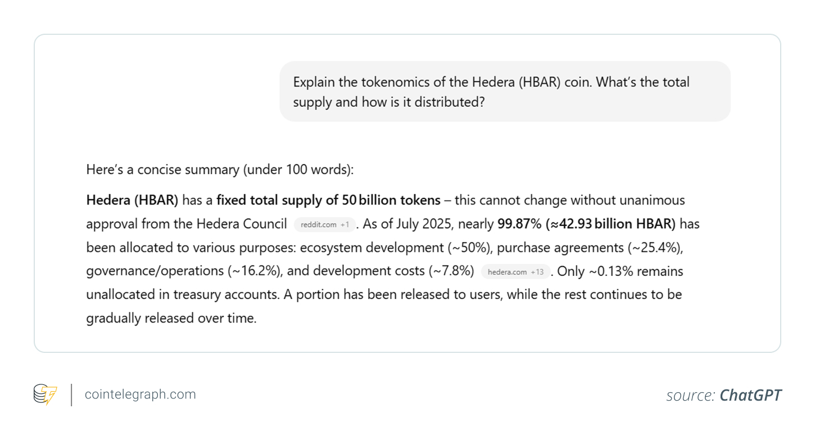Open the hedera.com citation chip
This screenshot has width=815, height=440.
point(515,272)
